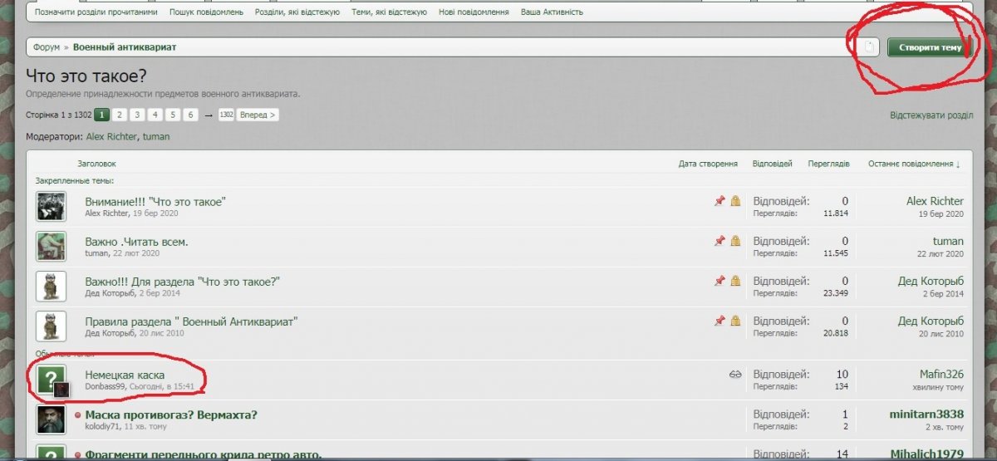Click lock icon on 'Важно!!! Для раздела' thread
The width and height of the screenshot is (997, 461).
click(x=735, y=282)
